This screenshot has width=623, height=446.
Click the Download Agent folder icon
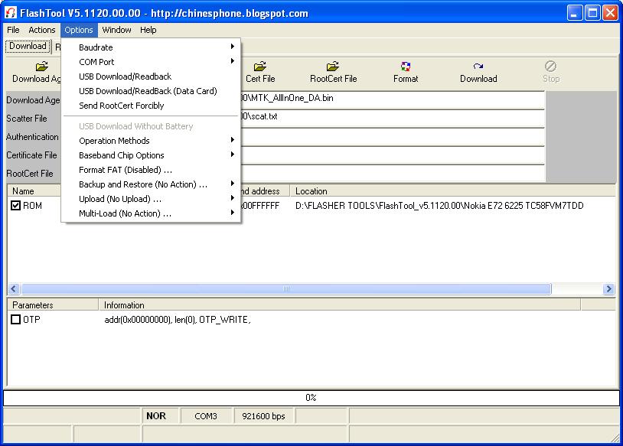pos(42,66)
